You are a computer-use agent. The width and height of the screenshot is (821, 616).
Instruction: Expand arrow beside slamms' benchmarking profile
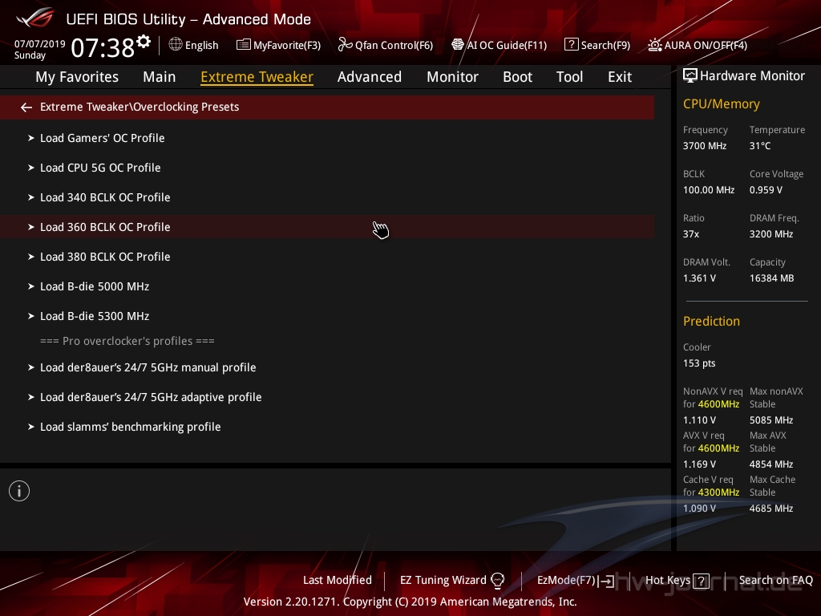click(31, 427)
